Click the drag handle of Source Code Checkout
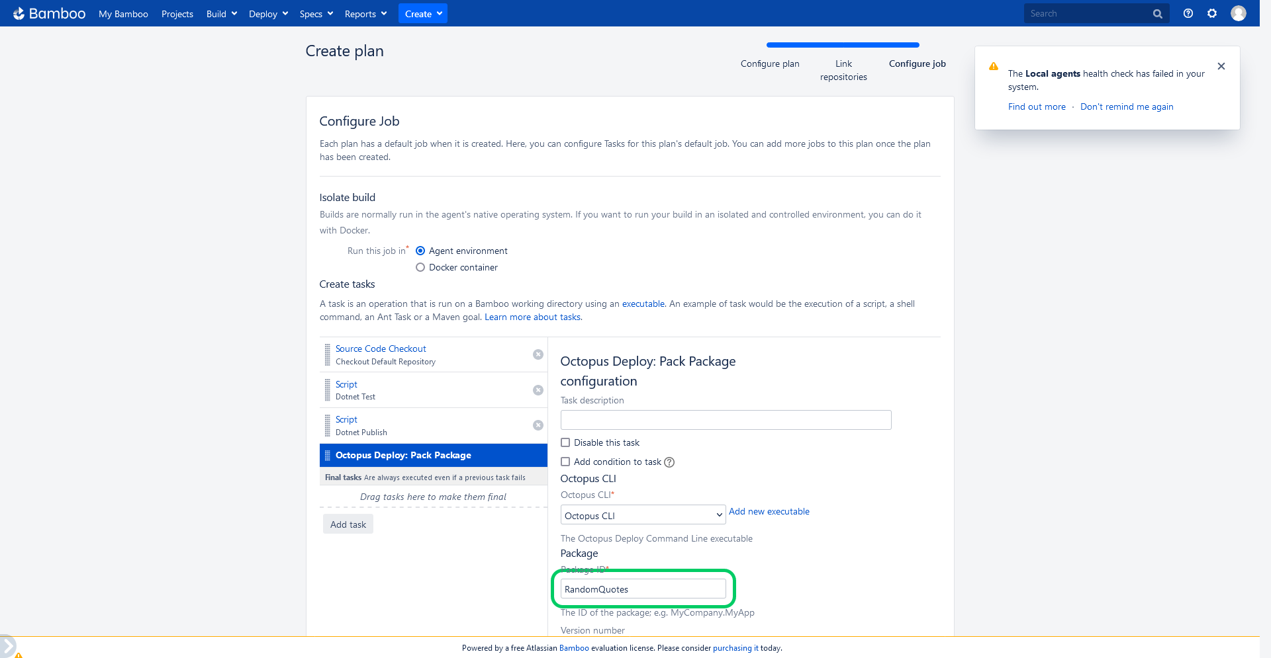Viewport: 1271px width, 658px height. [327, 354]
